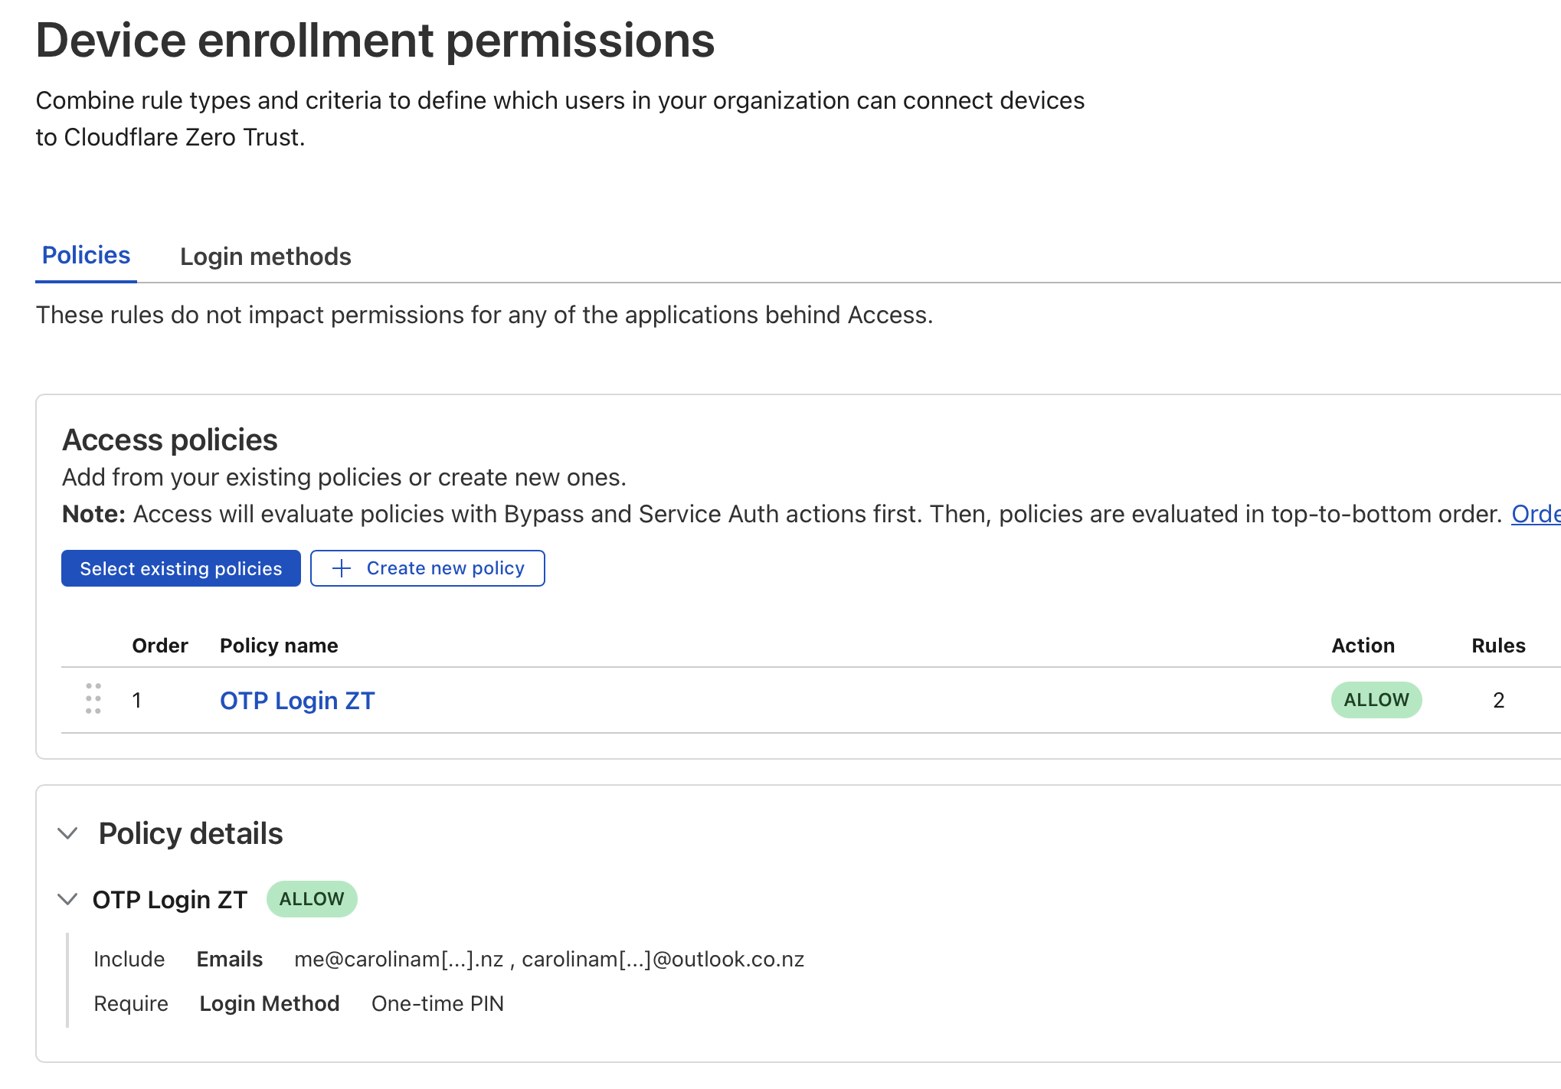Click ALLOW badge next to OTP Login ZT details
Image resolution: width=1561 pixels, height=1089 pixels.
point(312,899)
